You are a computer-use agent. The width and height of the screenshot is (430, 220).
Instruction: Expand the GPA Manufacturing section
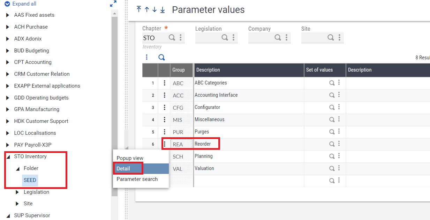pos(7,109)
